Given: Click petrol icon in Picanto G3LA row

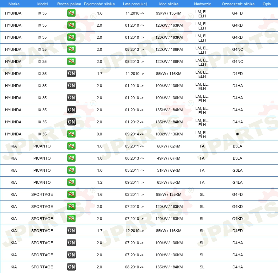Looking at the screenshot, I should pos(71,170).
